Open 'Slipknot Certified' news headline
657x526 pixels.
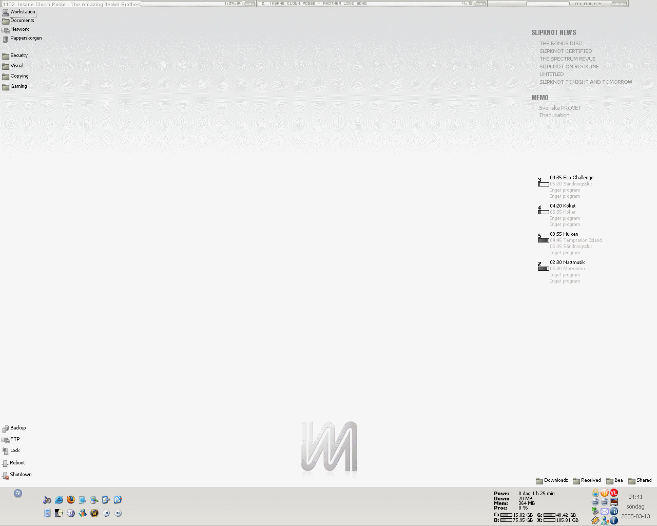click(x=566, y=51)
